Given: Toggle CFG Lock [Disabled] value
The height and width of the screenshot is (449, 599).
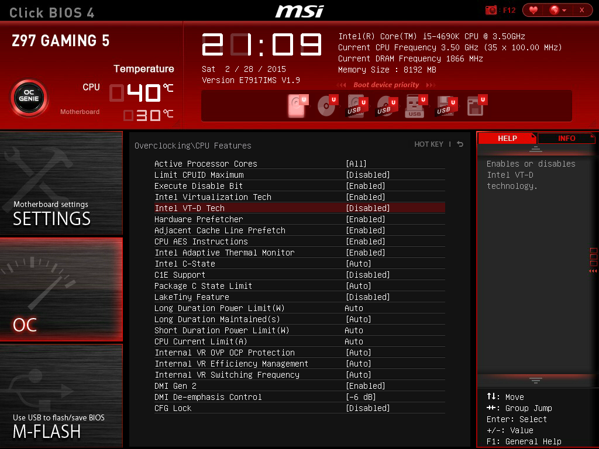Looking at the screenshot, I should click(x=367, y=408).
